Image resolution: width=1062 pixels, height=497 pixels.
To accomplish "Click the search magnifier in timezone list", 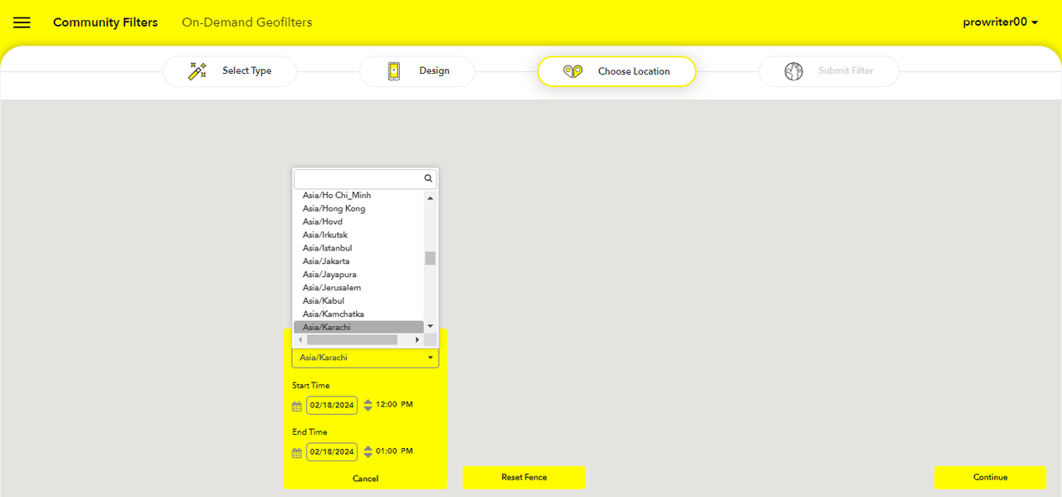I will coord(428,178).
